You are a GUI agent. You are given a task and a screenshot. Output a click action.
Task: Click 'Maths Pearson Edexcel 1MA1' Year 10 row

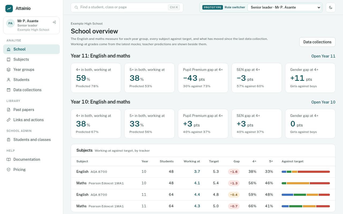(203, 183)
